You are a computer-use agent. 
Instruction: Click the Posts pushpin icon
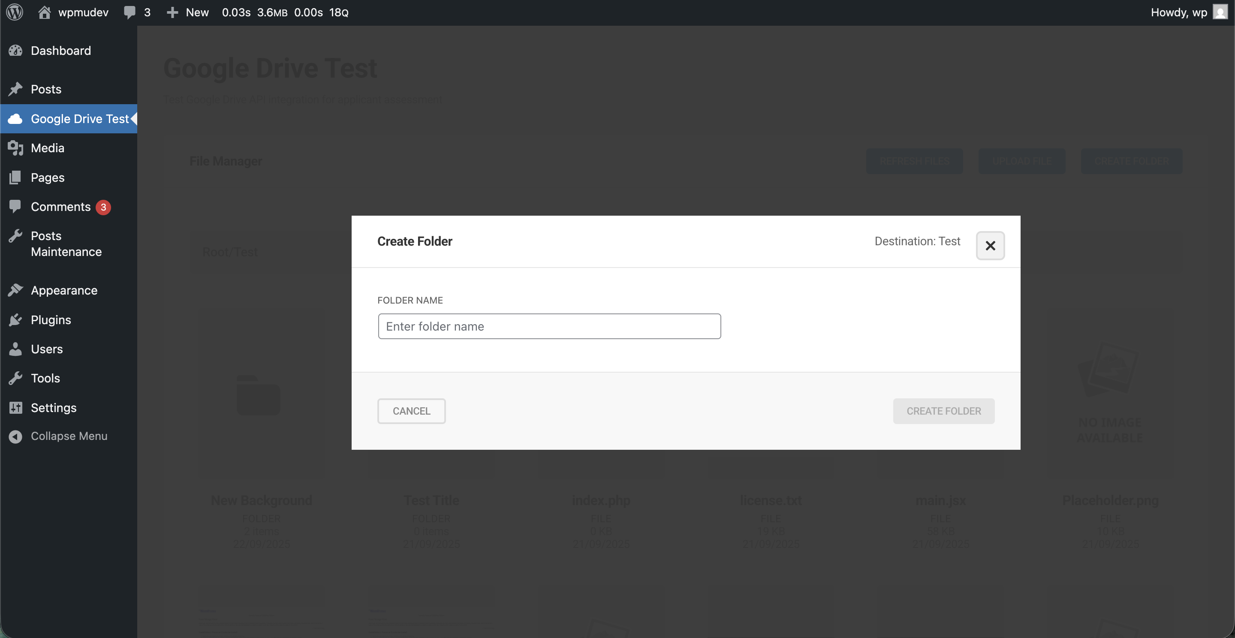tap(15, 89)
